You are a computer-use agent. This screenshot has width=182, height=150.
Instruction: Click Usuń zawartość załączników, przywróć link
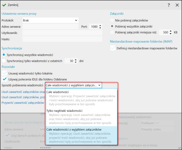23,97
